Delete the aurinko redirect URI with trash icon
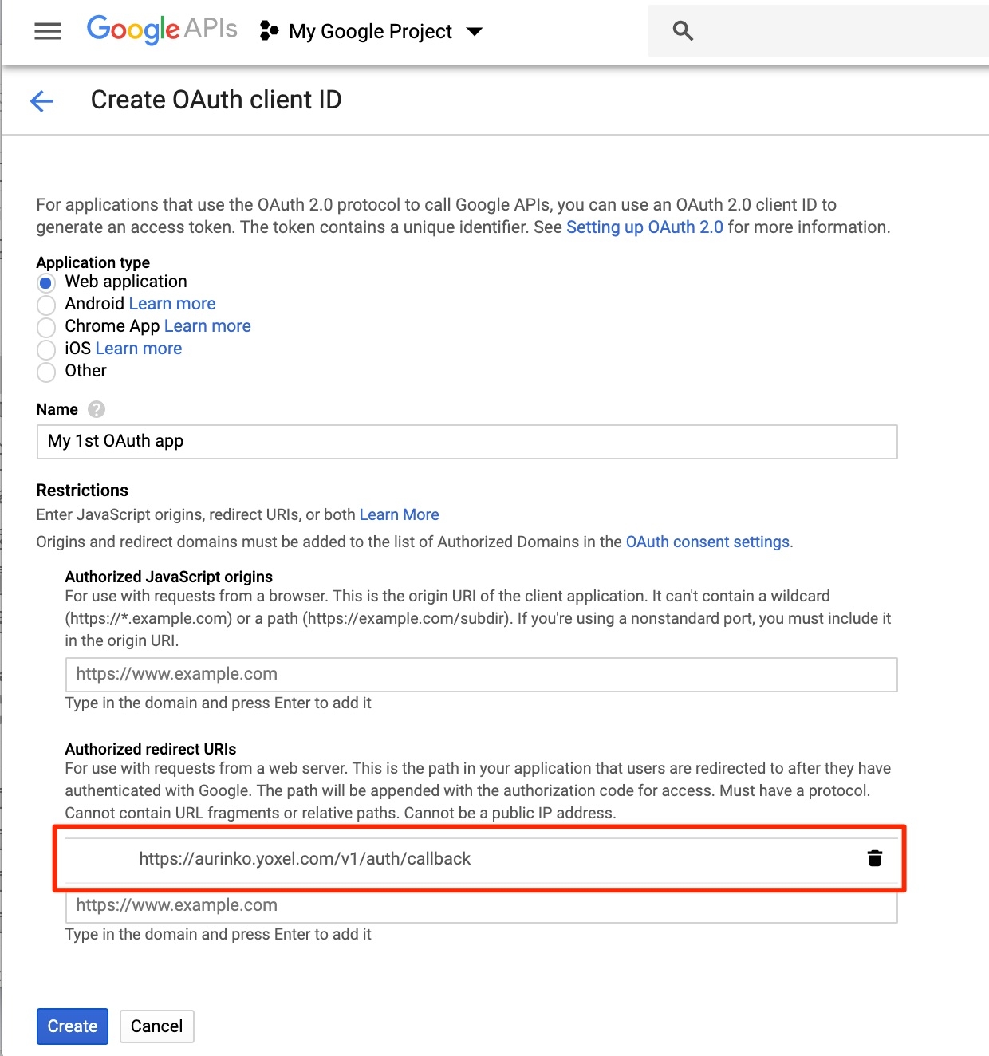The height and width of the screenshot is (1056, 989). [875, 858]
